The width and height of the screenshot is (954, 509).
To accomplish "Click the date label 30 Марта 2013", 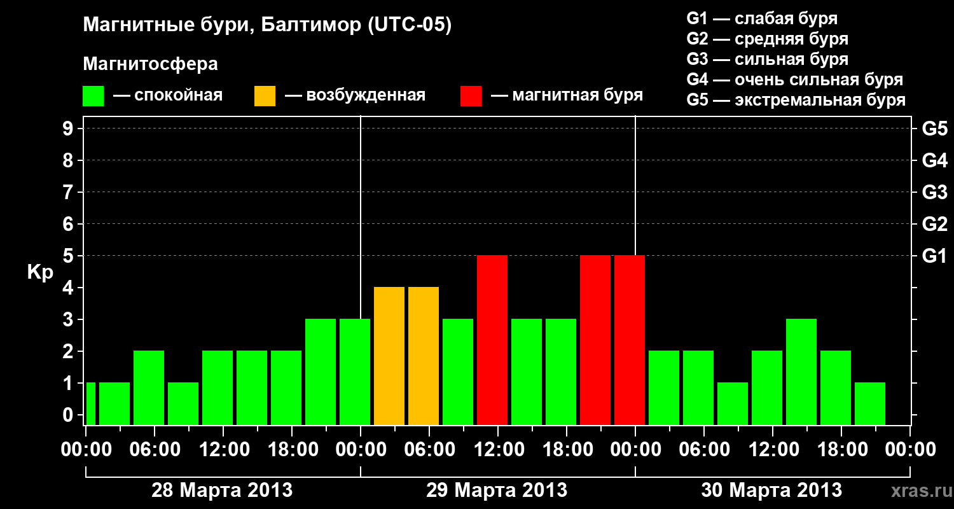I will (x=771, y=491).
